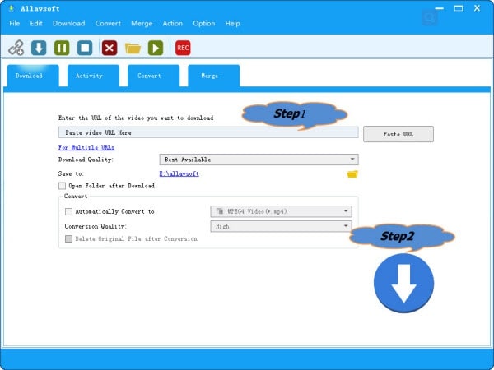
Task: Click the green play toolbar icon
Action: (155, 48)
